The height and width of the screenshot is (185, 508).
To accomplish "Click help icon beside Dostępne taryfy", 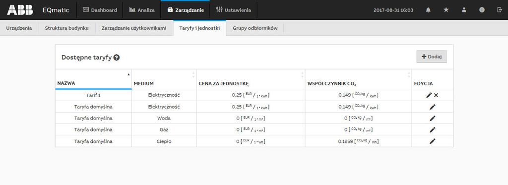I will tap(117, 58).
